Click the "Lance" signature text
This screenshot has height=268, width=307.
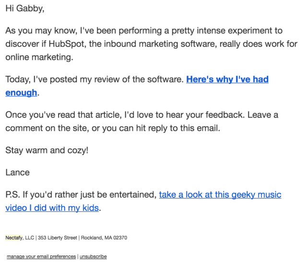(17, 172)
